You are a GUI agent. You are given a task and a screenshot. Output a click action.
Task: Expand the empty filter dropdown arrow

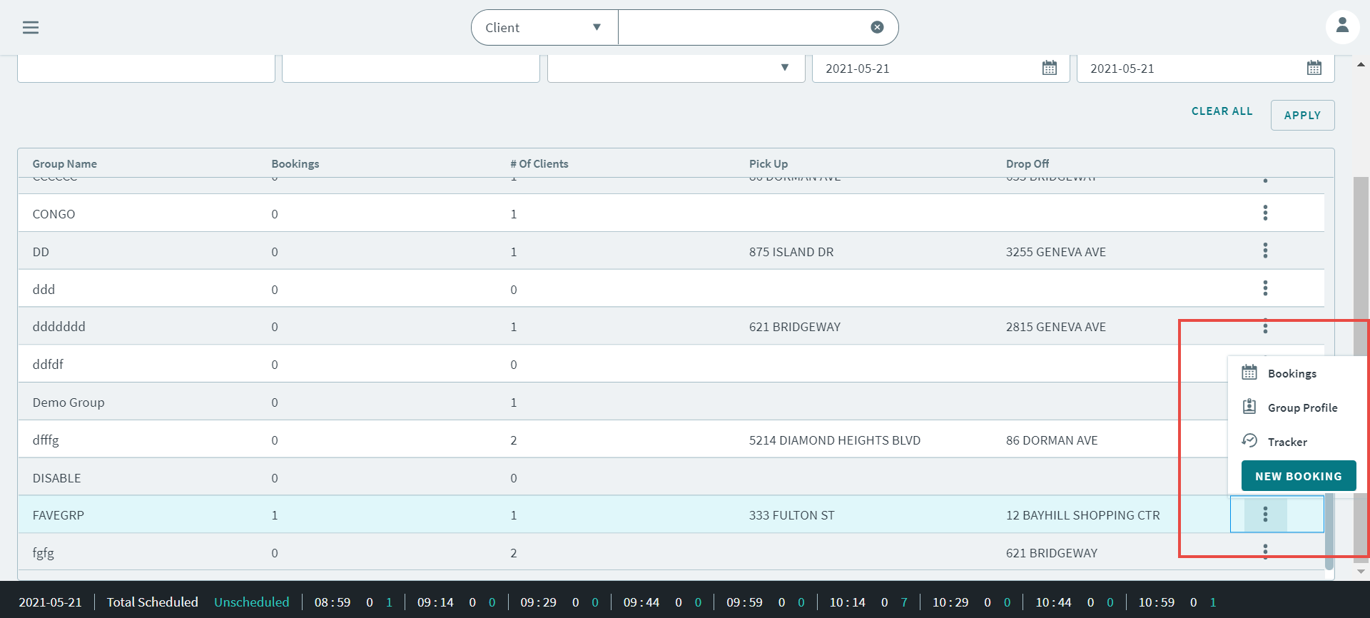click(x=784, y=68)
